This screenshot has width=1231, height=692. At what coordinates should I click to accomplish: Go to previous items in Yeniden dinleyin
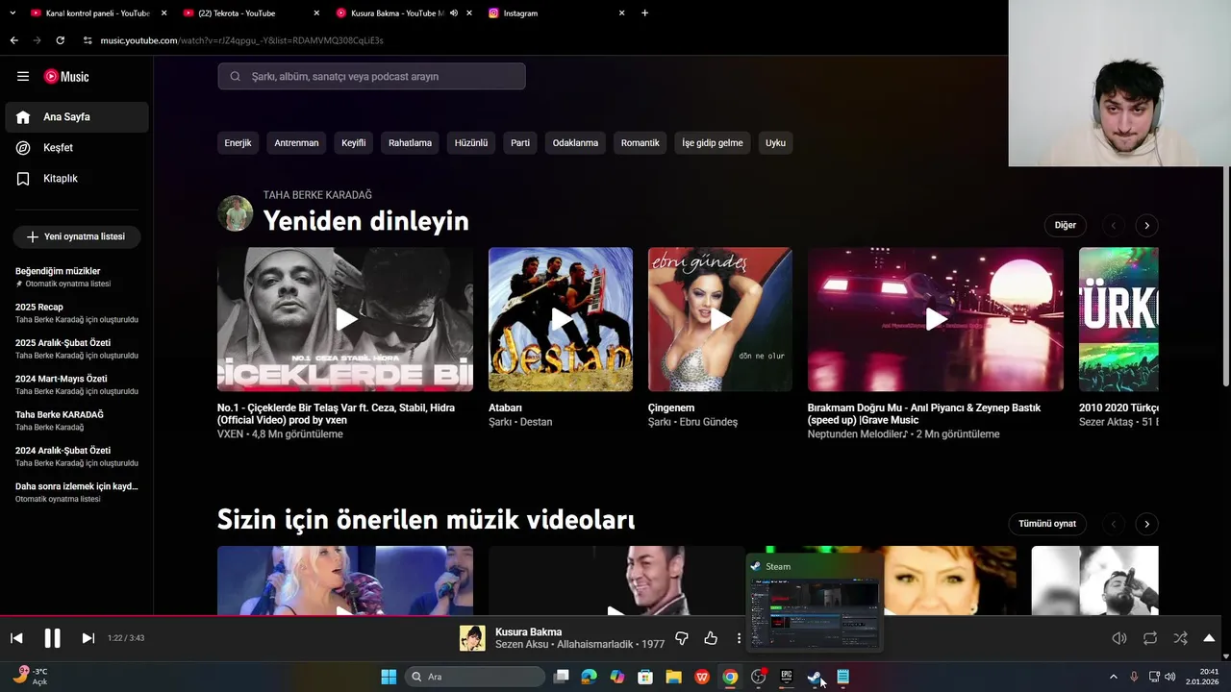pos(1114,226)
